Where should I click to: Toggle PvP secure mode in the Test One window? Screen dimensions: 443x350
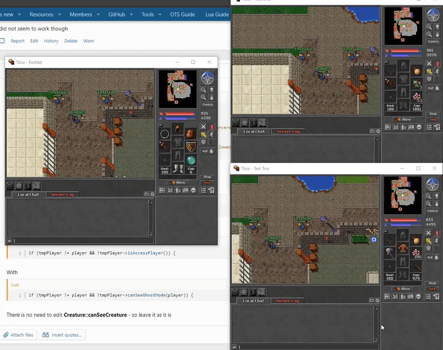click(x=433, y=88)
